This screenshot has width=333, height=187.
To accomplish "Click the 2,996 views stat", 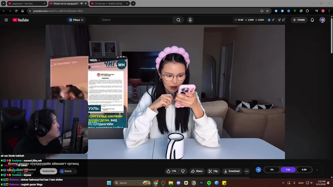I will tap(249, 20).
